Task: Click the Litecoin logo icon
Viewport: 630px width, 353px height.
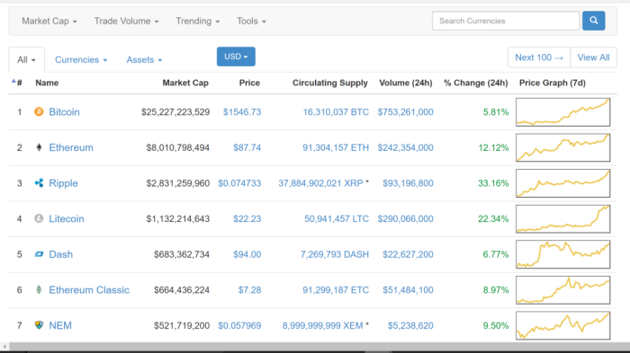Action: 39,218
